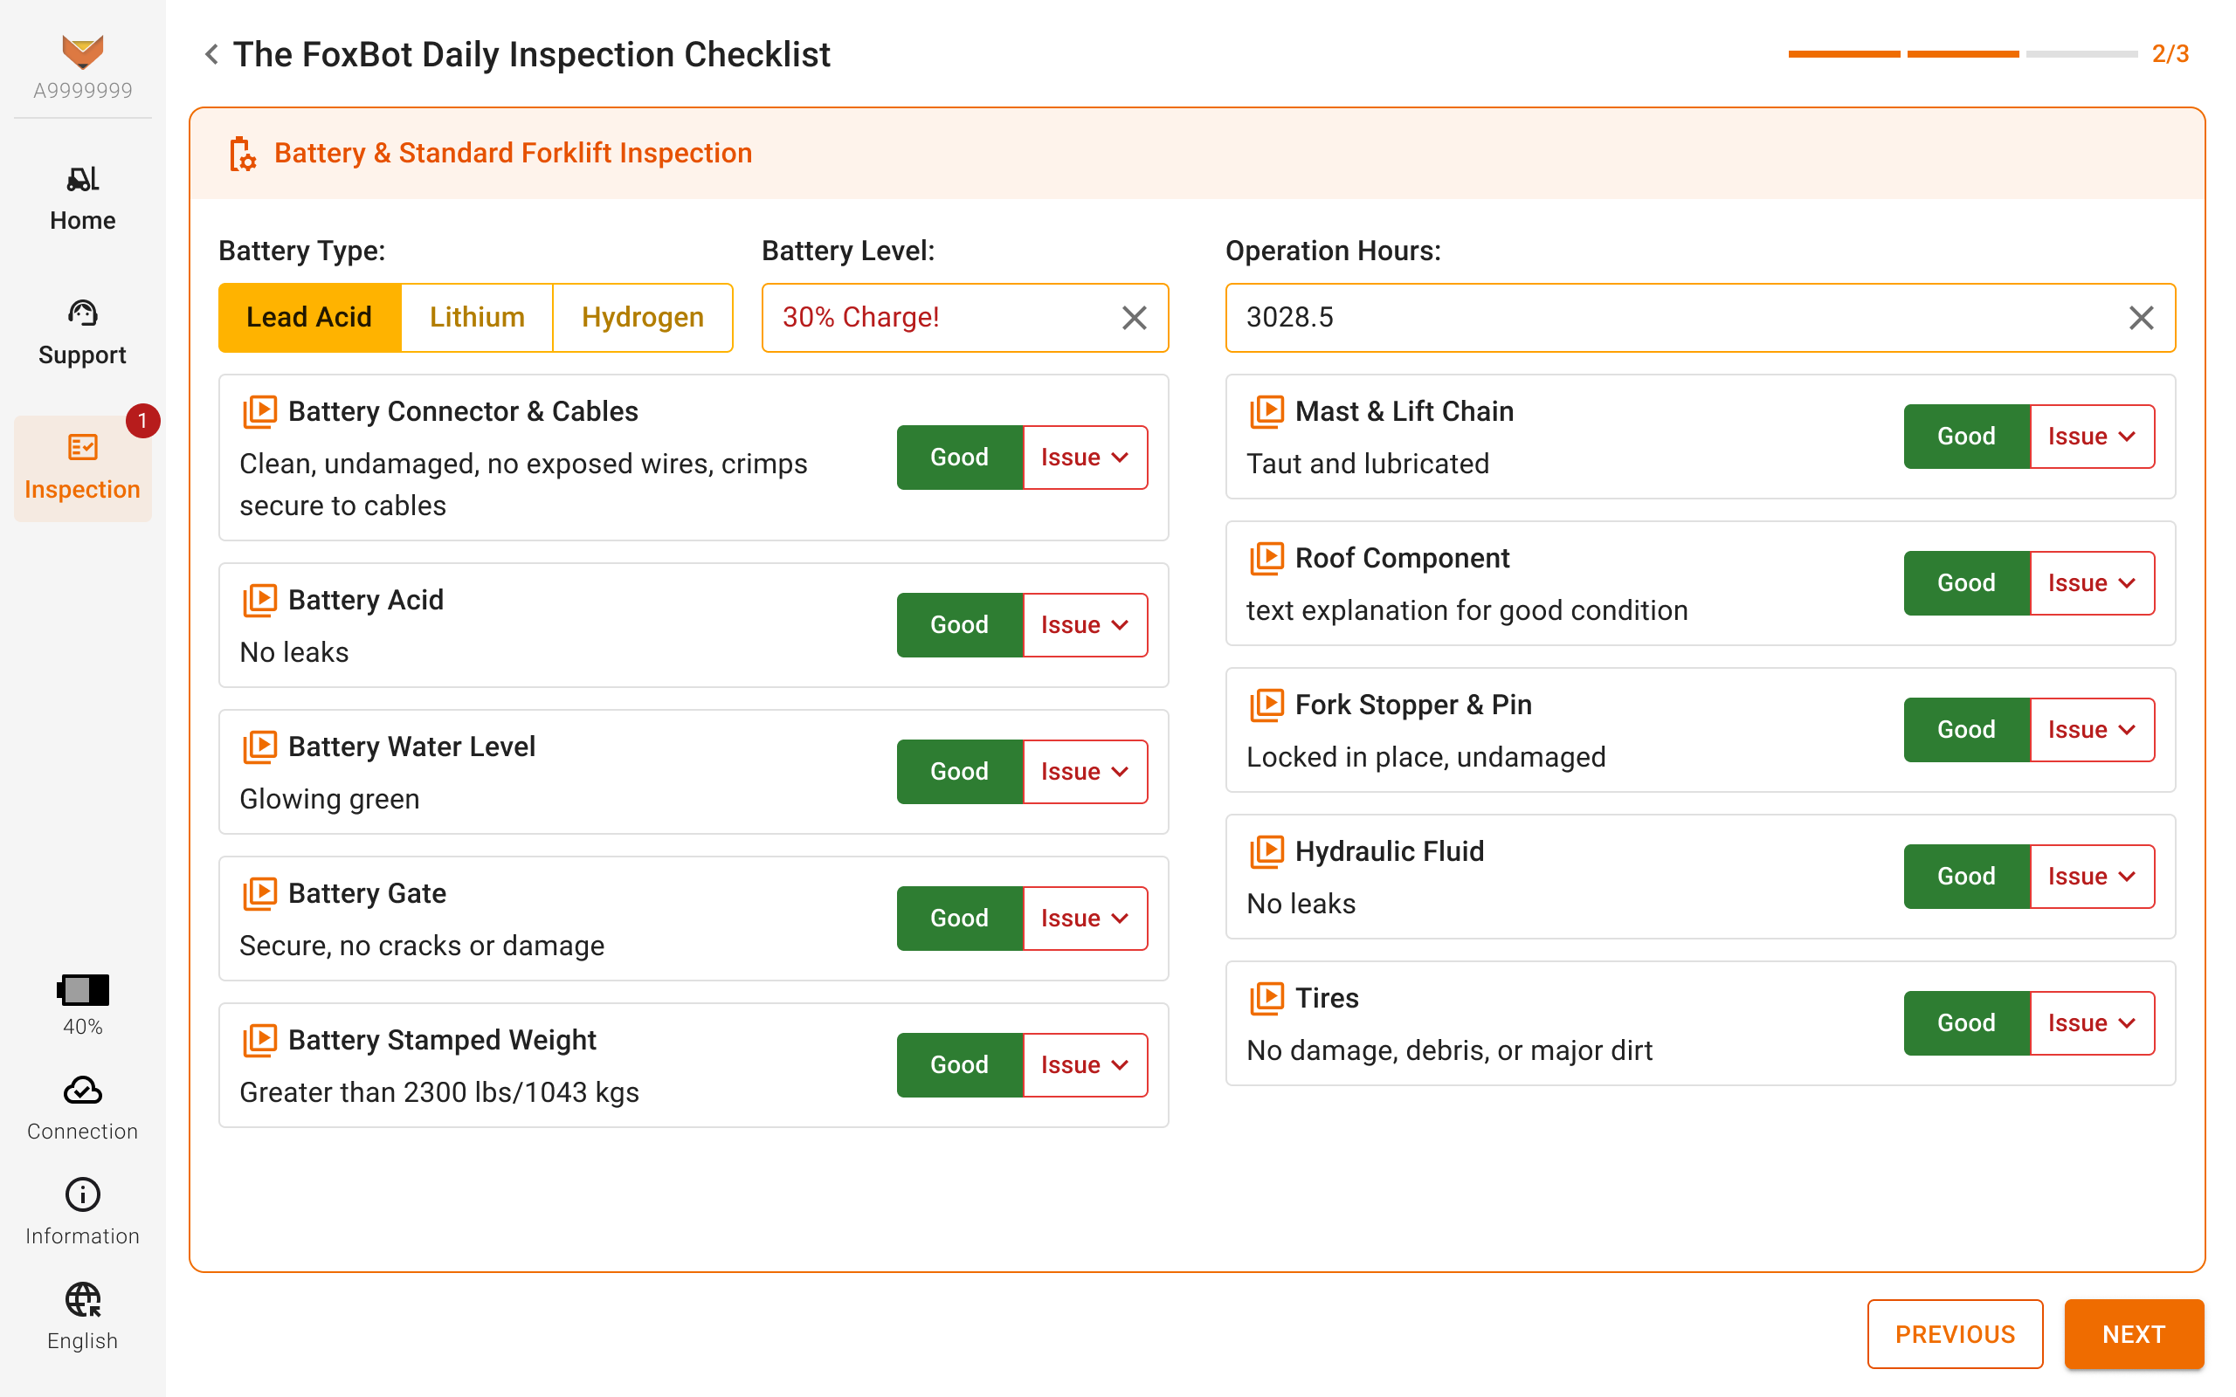Play the Tires instruction video icon
The width and height of the screenshot is (2236, 1397).
coord(1266,998)
